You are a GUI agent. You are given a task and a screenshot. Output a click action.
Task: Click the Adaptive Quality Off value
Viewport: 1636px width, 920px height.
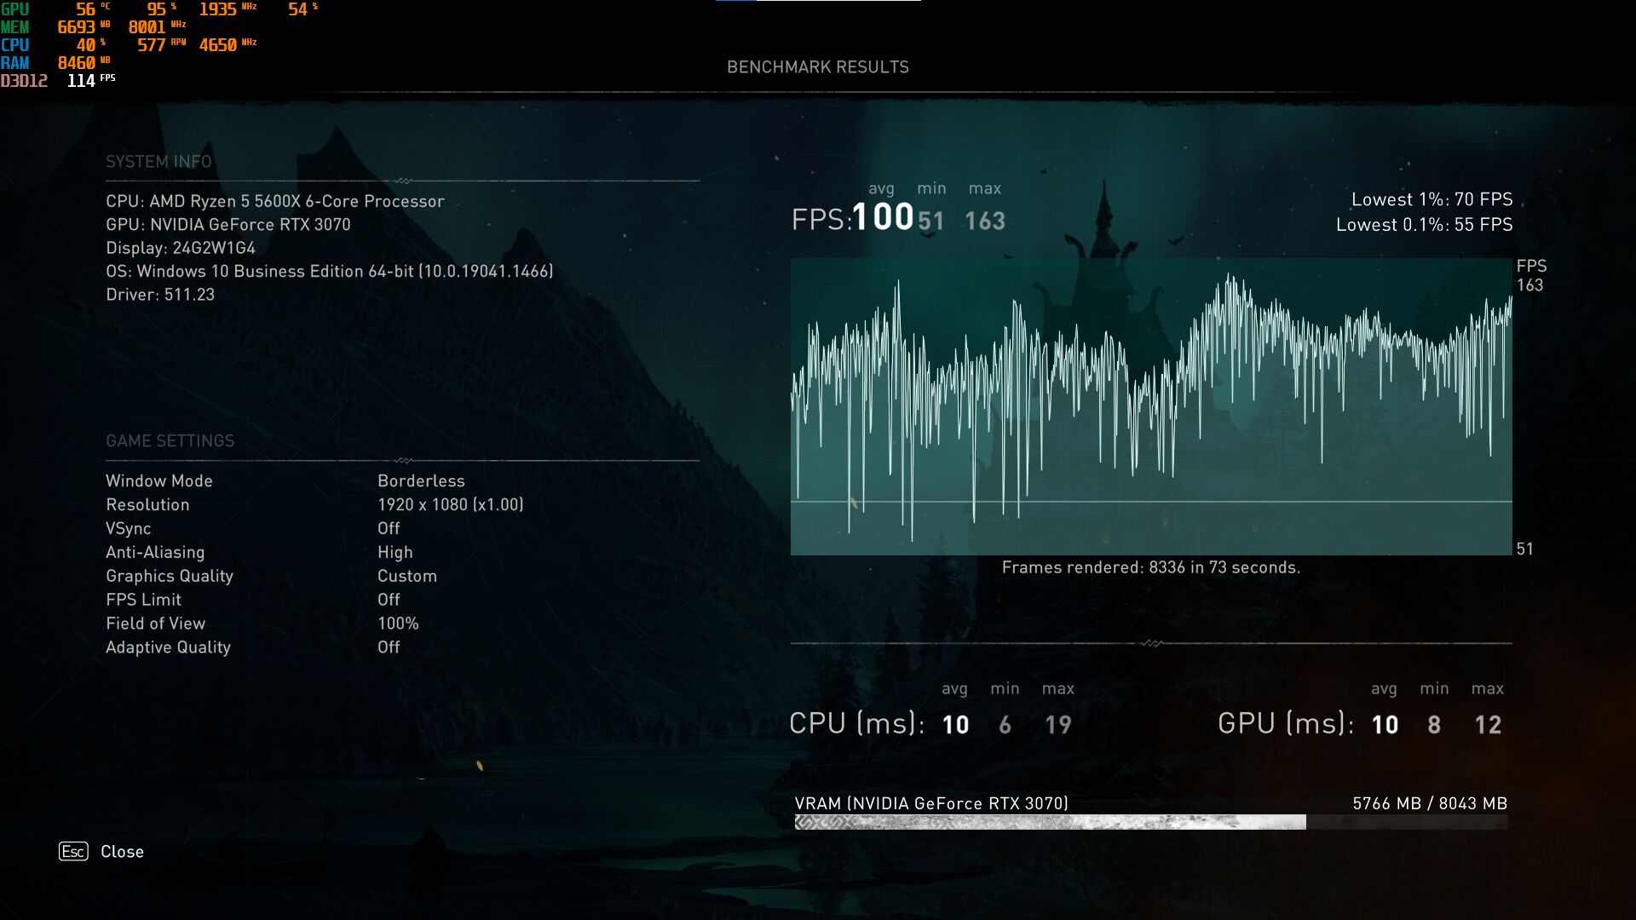pyautogui.click(x=389, y=647)
